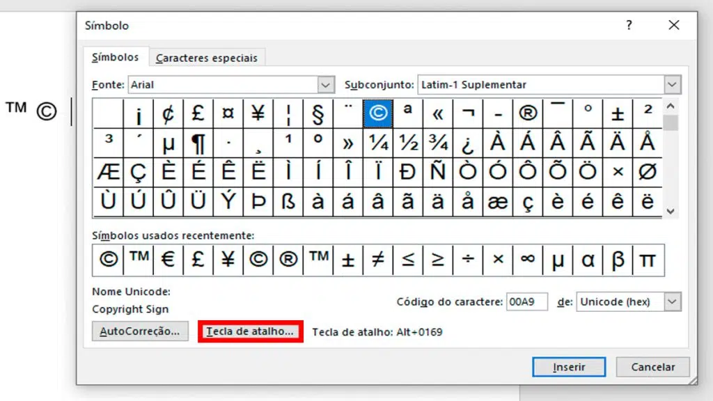Select the ∞ infinity symbol from recently used

(527, 260)
